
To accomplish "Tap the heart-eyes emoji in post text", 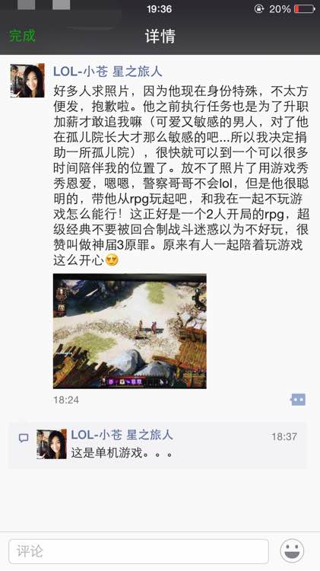I will pyautogui.click(x=112, y=260).
